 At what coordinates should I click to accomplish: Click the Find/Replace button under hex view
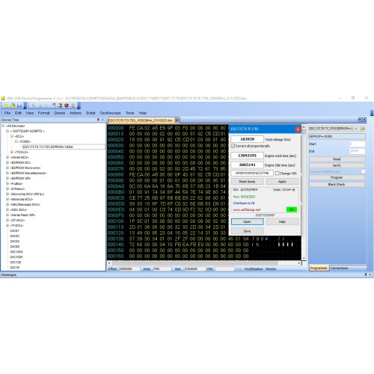[x=254, y=269]
